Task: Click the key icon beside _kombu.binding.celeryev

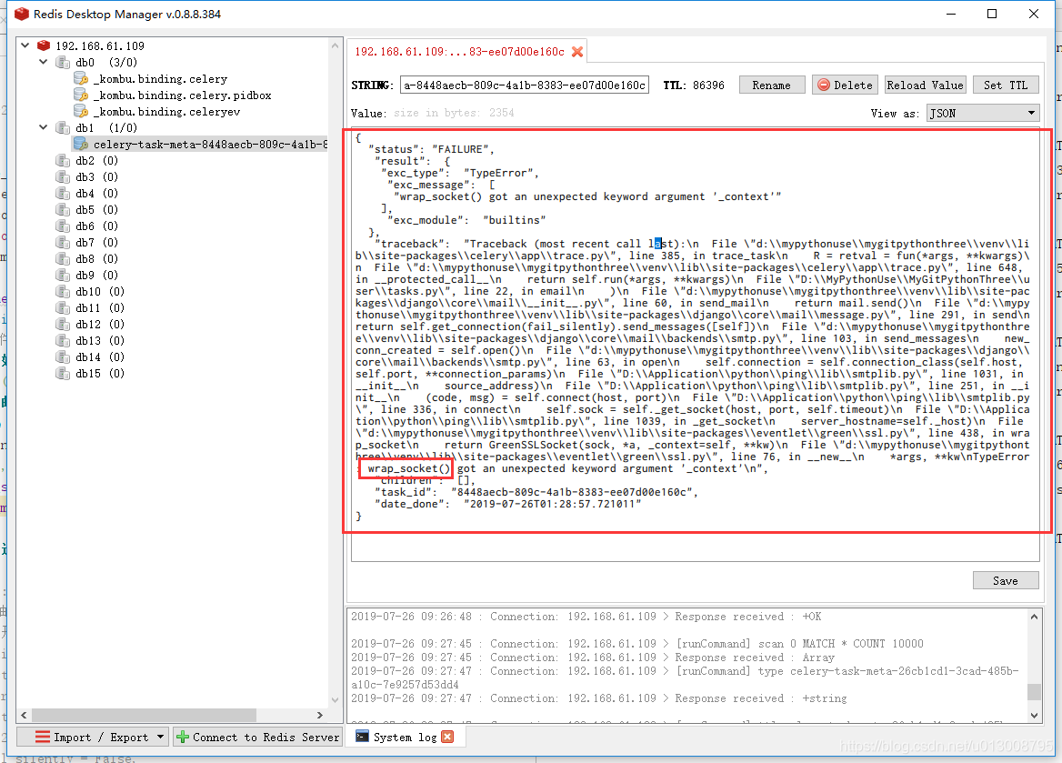Action: coord(81,111)
